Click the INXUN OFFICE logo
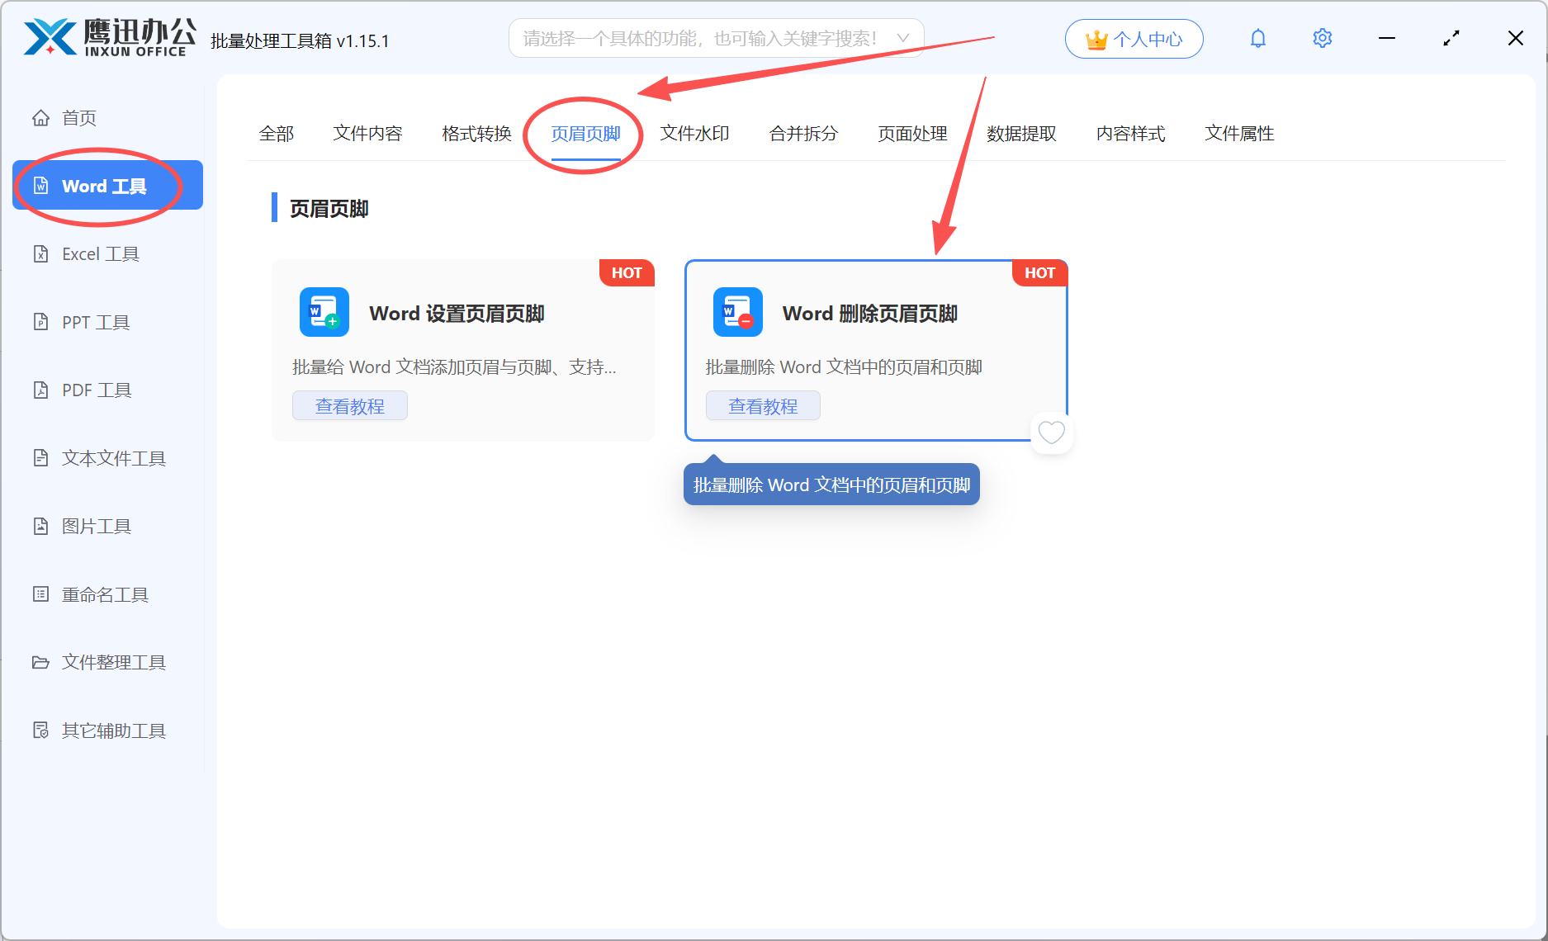The height and width of the screenshot is (941, 1548). (110, 38)
